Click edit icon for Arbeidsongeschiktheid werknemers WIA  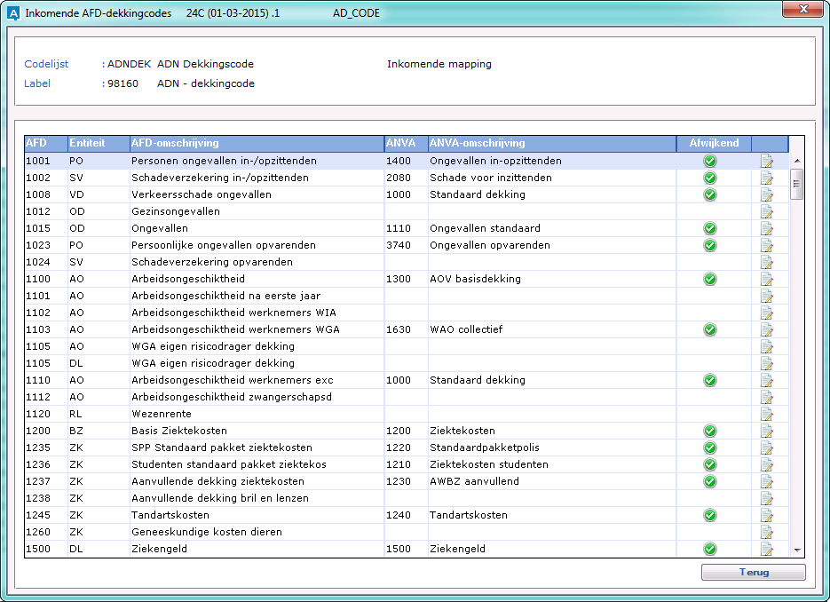coord(767,313)
